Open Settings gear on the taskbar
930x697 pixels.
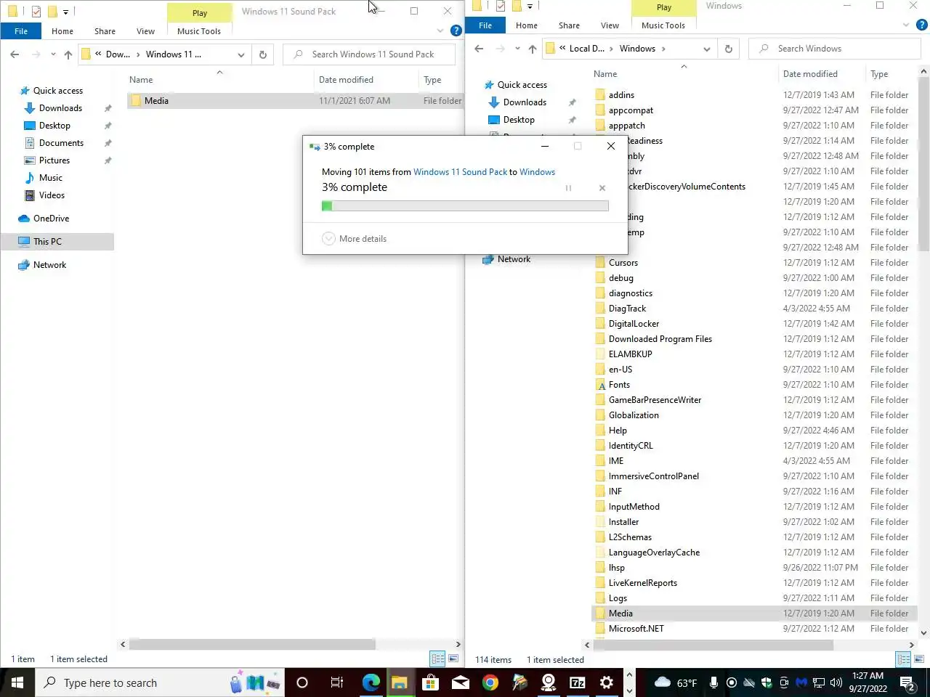coord(607,682)
